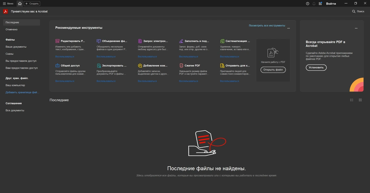Open the Edit PDF tool icon

point(57,41)
